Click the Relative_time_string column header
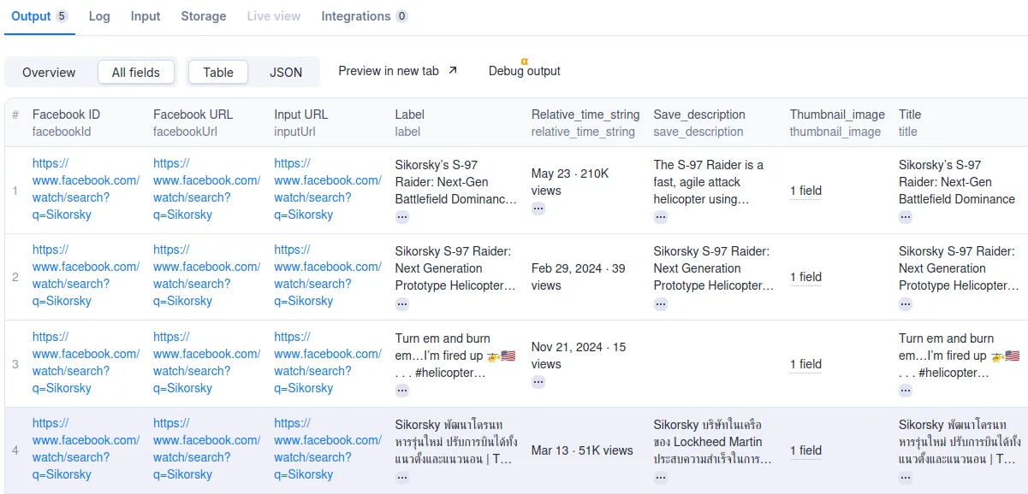This screenshot has height=494, width=1028. pos(585,122)
